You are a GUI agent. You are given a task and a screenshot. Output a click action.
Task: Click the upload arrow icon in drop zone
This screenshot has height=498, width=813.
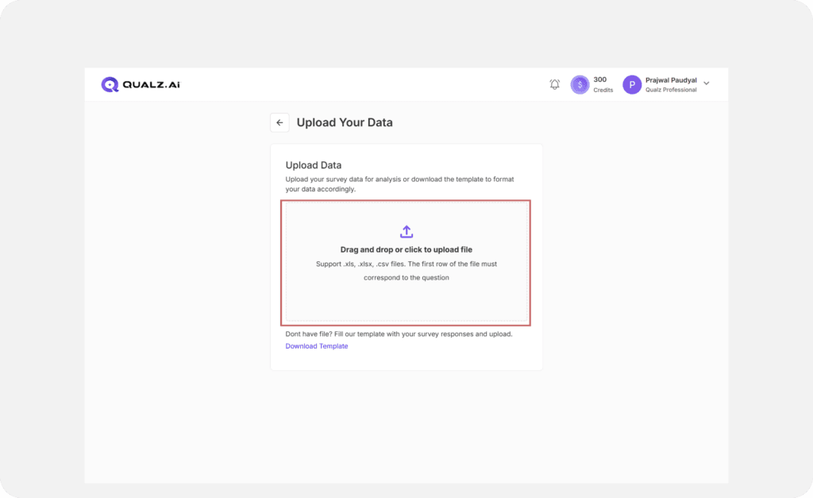click(x=406, y=231)
